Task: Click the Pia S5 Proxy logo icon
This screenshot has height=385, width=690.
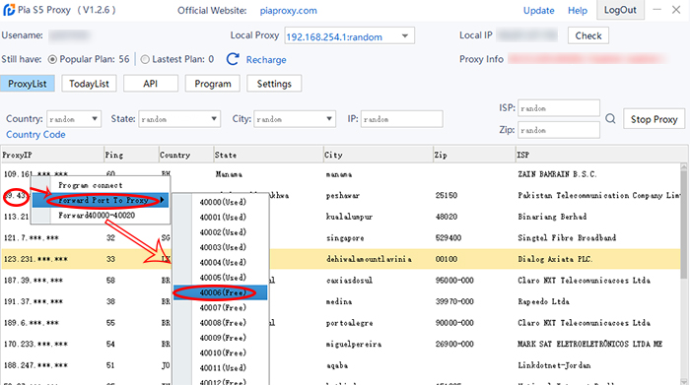Action: pos(9,10)
